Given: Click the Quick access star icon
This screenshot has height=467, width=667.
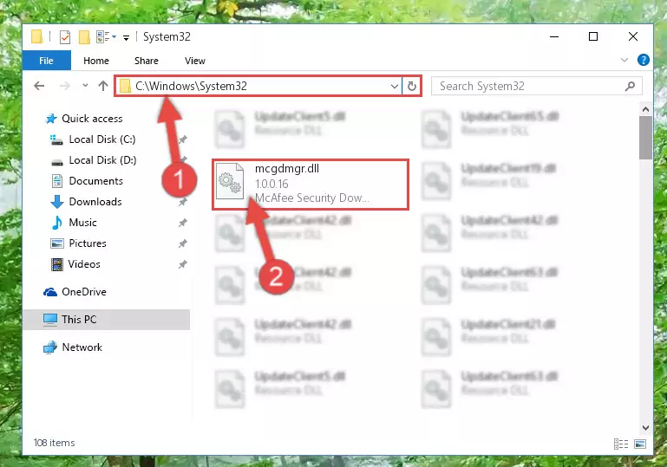Looking at the screenshot, I should (51, 119).
